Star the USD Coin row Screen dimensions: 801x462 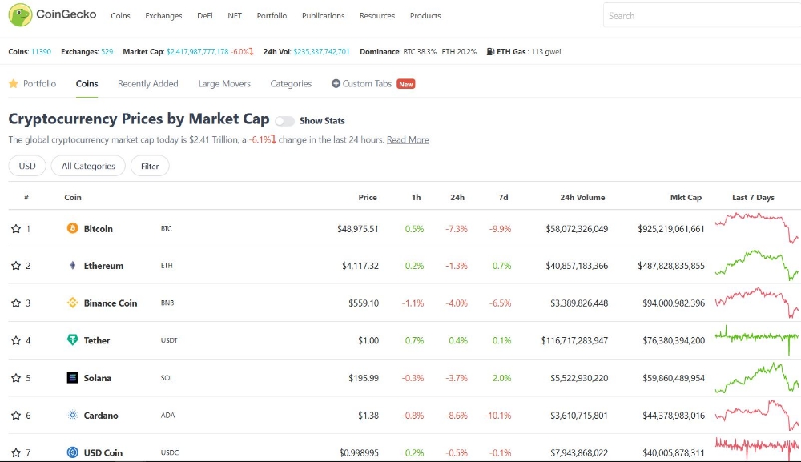pyautogui.click(x=16, y=453)
